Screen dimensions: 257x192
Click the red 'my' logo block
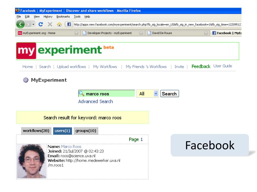pyautogui.click(x=26, y=51)
